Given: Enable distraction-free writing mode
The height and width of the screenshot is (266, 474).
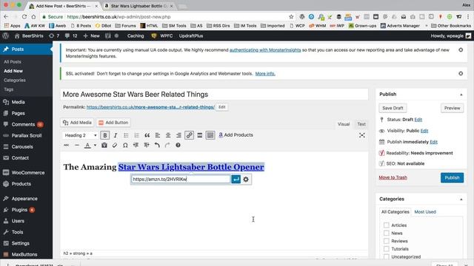Looking at the screenshot, I should point(362,135).
